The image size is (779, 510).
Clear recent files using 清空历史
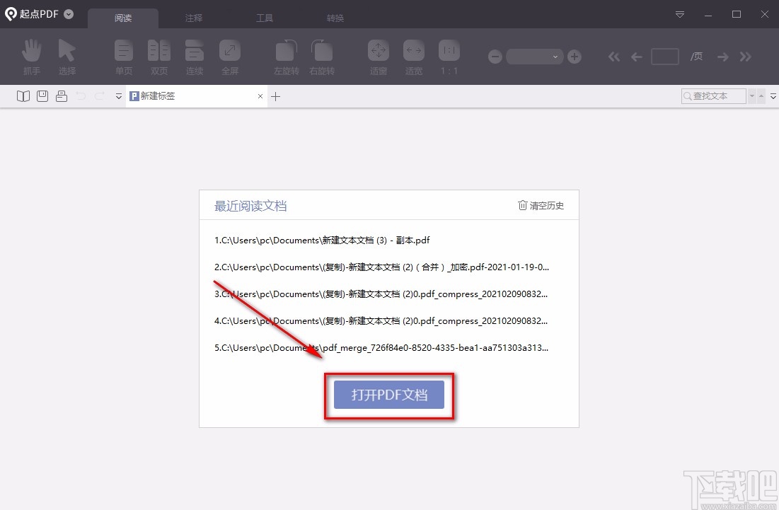(541, 206)
